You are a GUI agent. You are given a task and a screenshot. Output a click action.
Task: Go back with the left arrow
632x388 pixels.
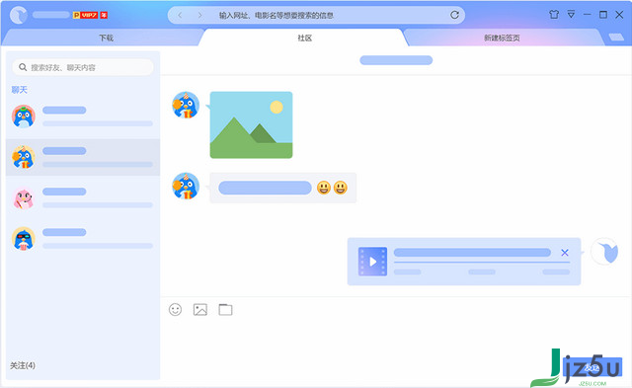[180, 15]
